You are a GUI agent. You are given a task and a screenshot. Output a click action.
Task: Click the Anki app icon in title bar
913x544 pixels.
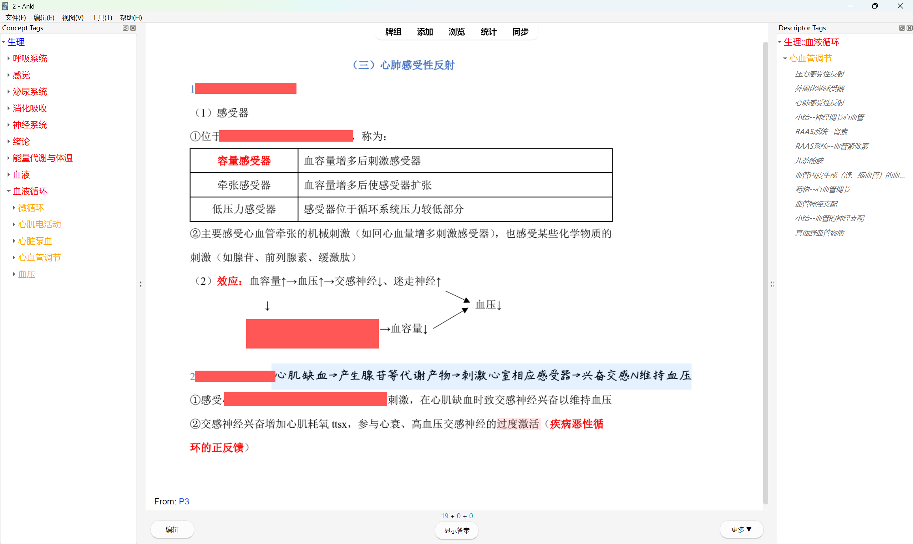pos(5,6)
